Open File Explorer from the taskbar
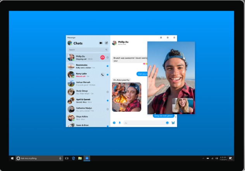This screenshot has width=245, height=171. (x=80, y=158)
